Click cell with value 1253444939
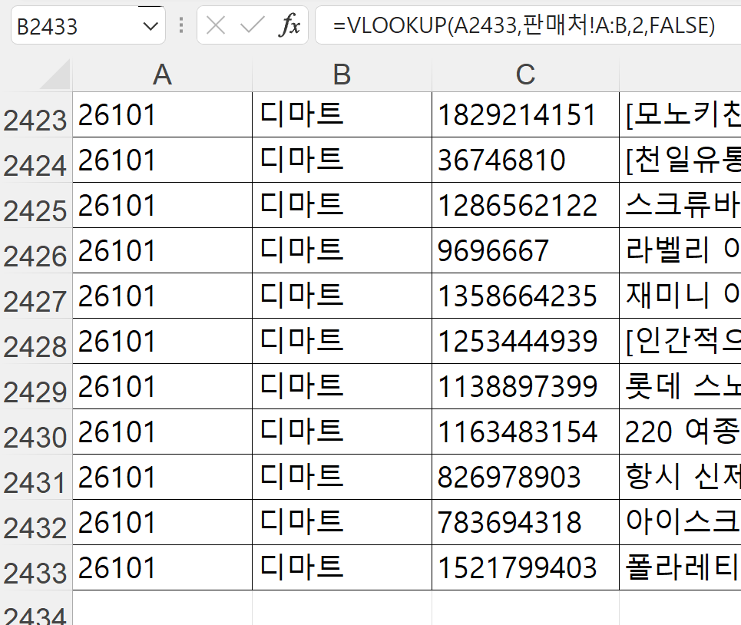This screenshot has width=741, height=625. pyautogui.click(x=525, y=342)
